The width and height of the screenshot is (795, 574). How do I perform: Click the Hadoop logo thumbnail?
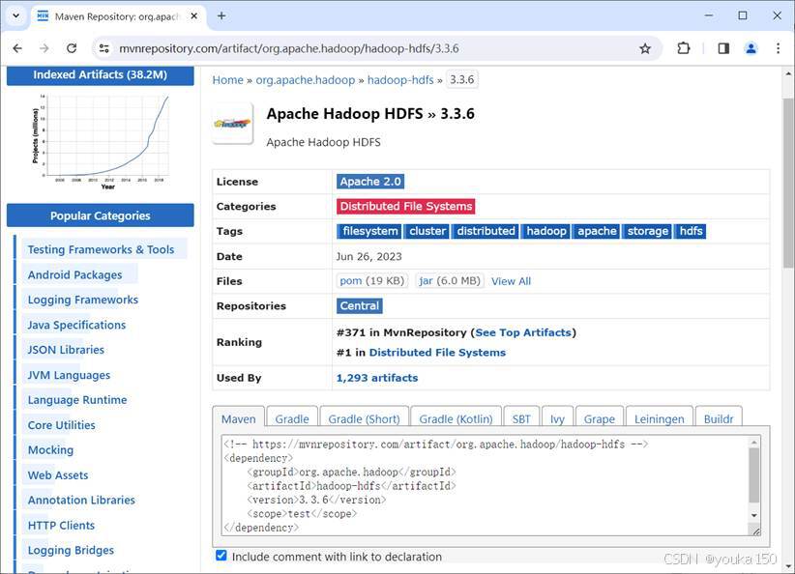(232, 123)
